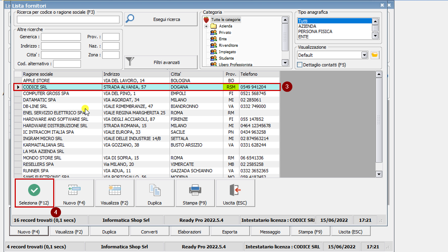Screen dimensions: 448x252
Task: Click Converti in the background window
Action: (x=149, y=232)
